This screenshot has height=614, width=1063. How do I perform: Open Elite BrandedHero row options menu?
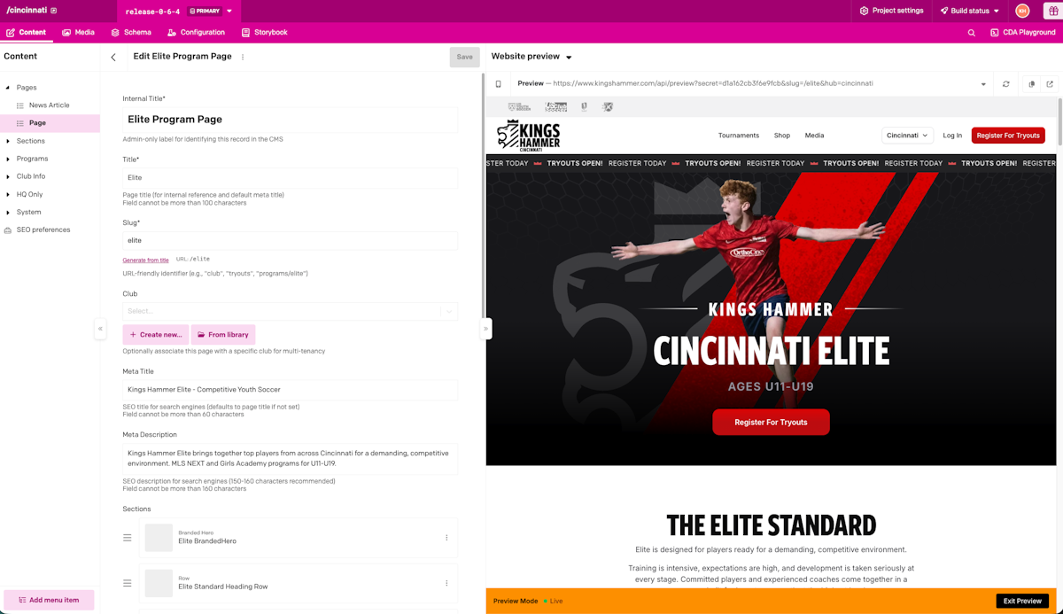point(446,538)
